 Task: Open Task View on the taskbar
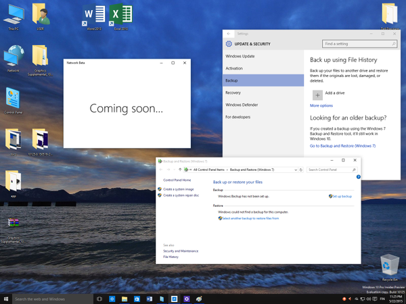point(99,299)
